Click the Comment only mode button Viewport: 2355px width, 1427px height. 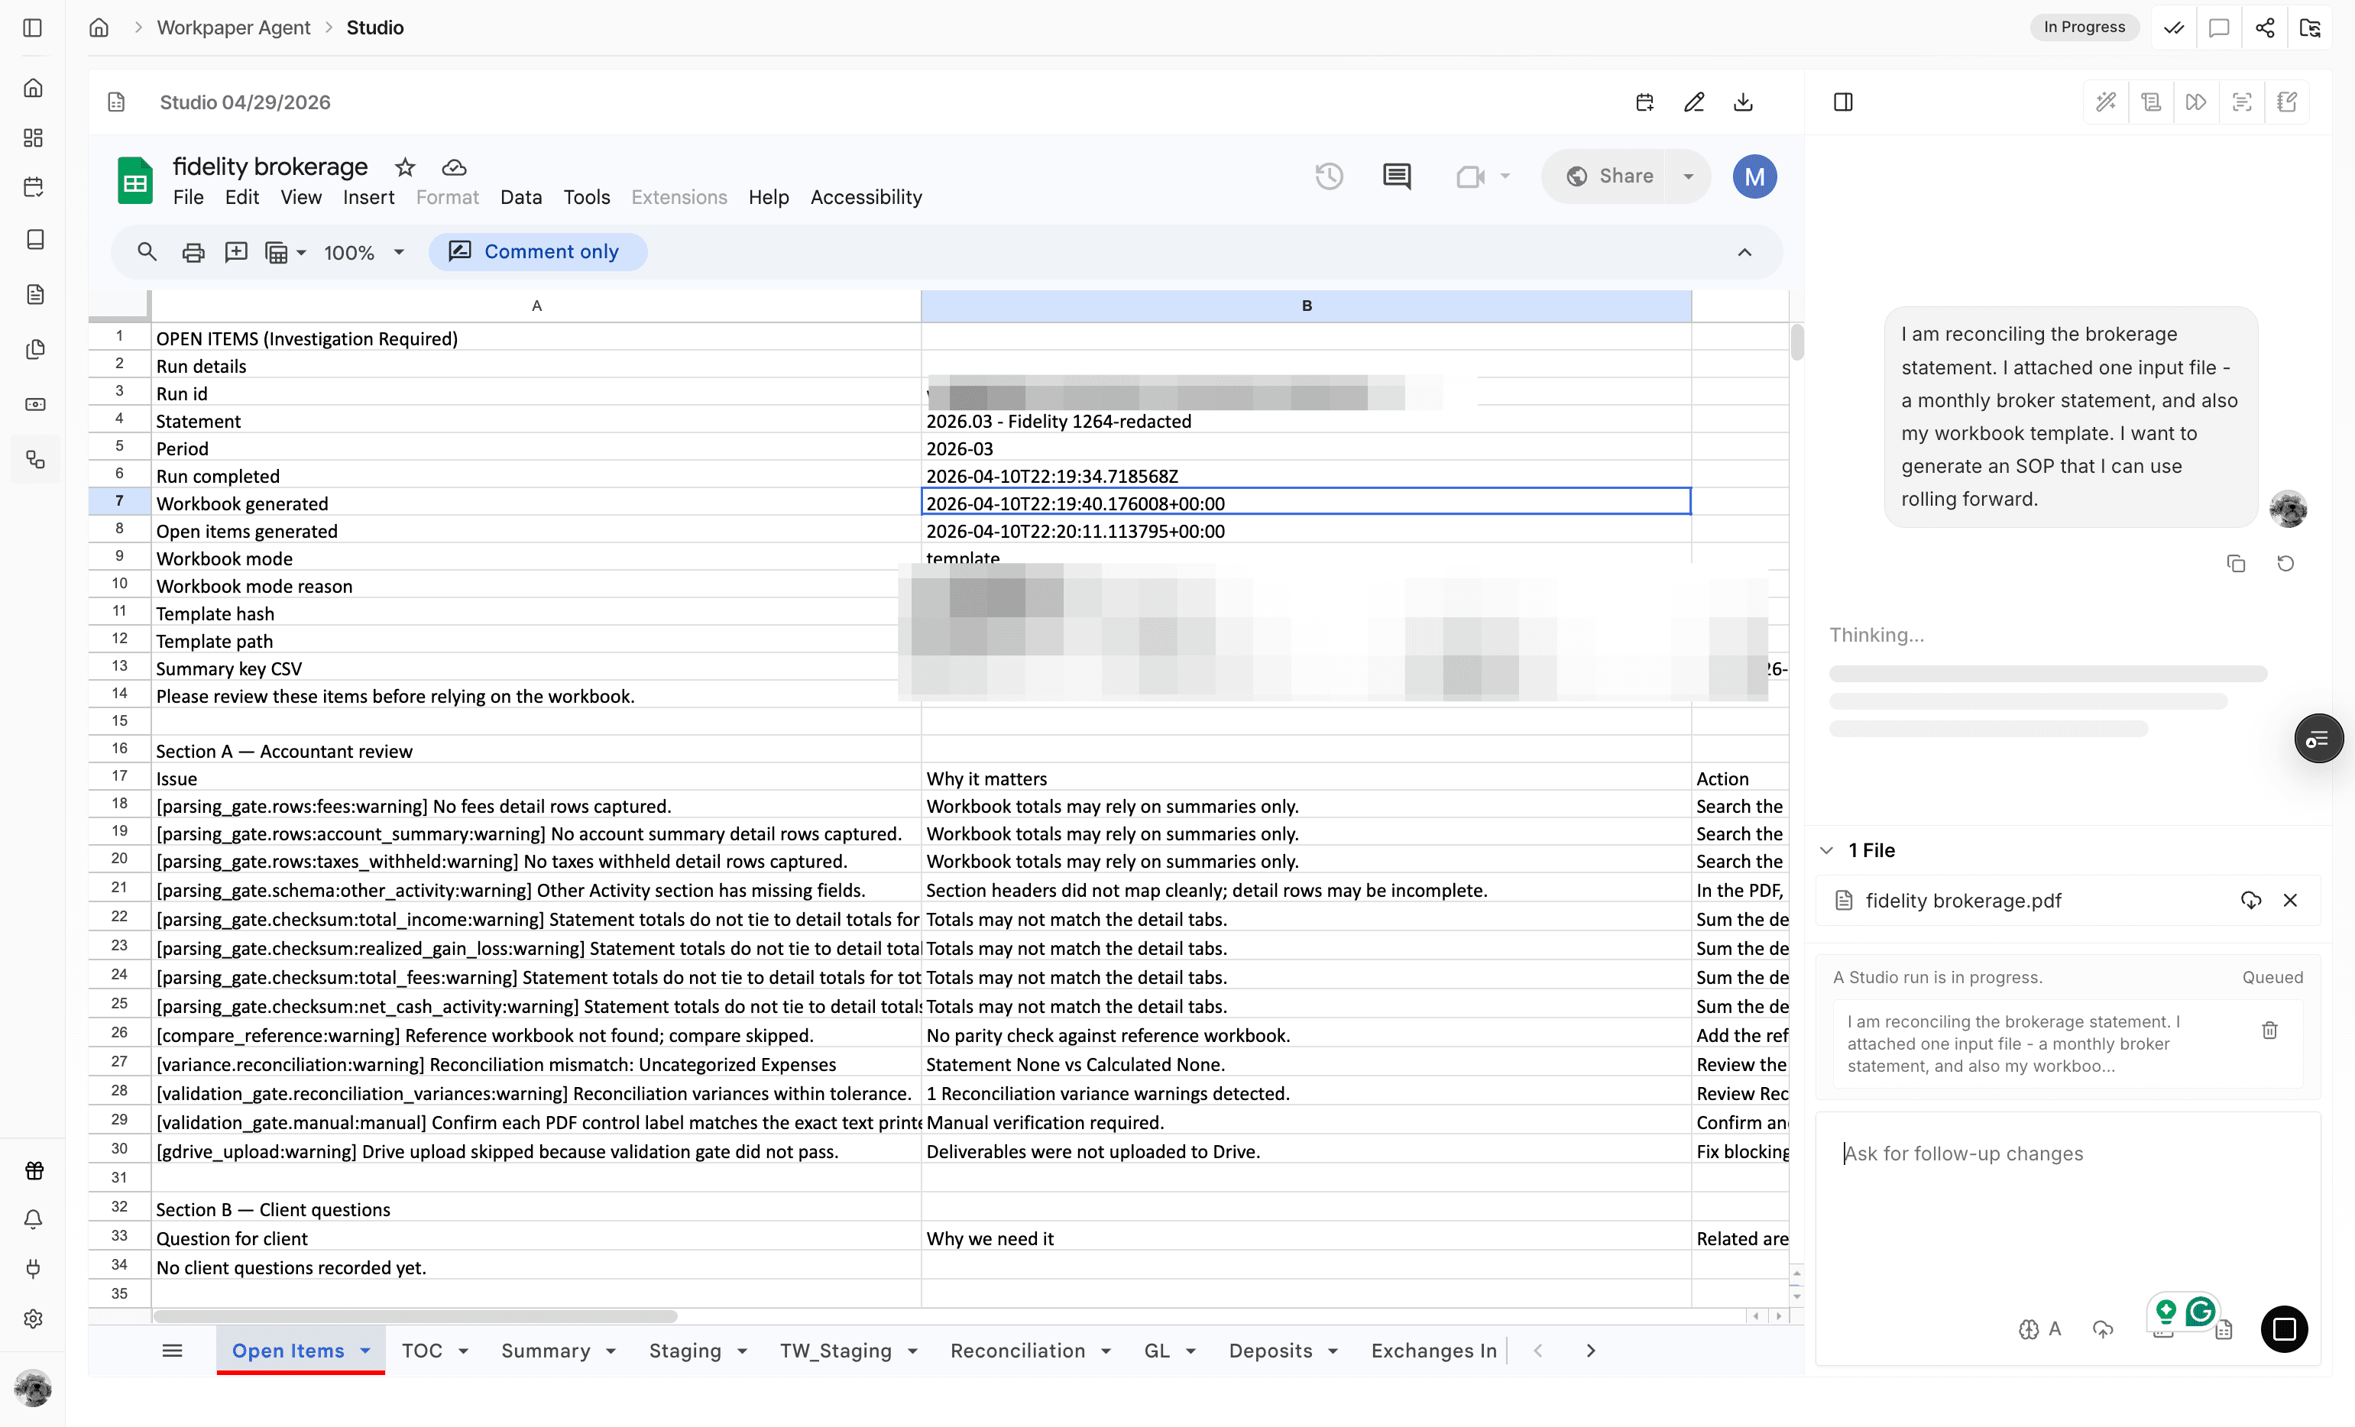[538, 252]
